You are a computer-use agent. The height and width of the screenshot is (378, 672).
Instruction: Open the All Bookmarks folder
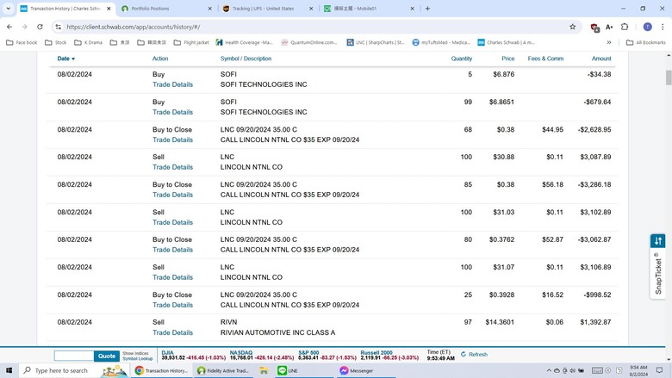point(646,42)
